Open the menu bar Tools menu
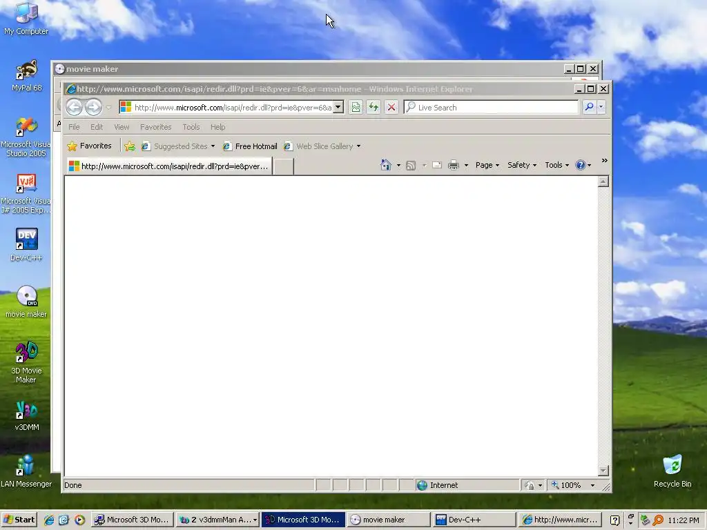The width and height of the screenshot is (707, 530). click(191, 127)
